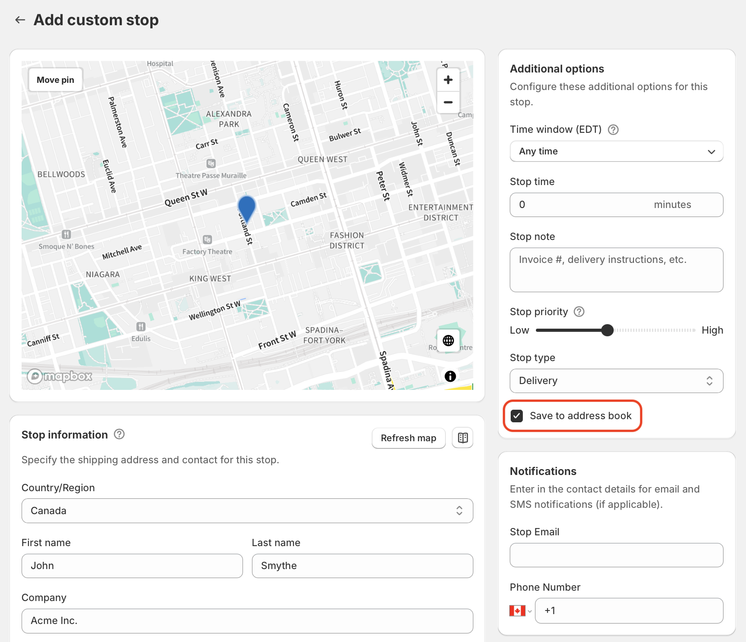The width and height of the screenshot is (746, 642).
Task: Show help for Time window (EDT)
Action: pos(613,130)
